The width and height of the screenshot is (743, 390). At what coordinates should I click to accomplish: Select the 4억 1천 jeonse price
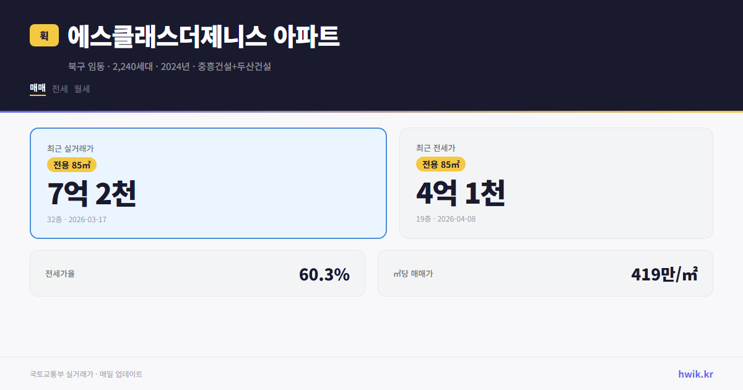461,194
